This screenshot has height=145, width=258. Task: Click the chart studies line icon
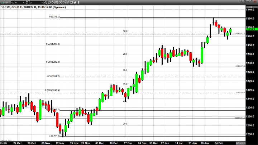[53, 3]
